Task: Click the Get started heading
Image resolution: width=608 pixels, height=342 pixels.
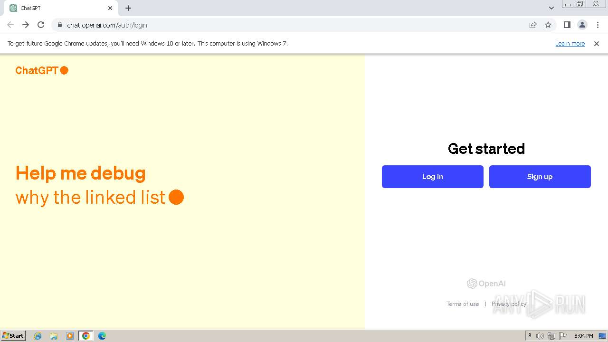Action: [486, 149]
